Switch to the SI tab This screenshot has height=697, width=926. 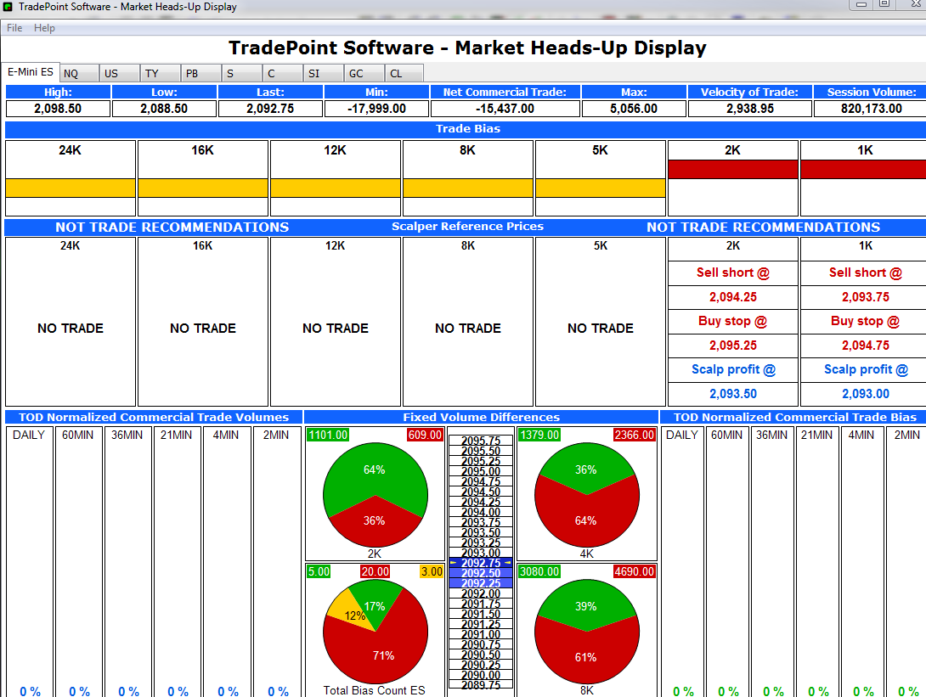pos(324,73)
